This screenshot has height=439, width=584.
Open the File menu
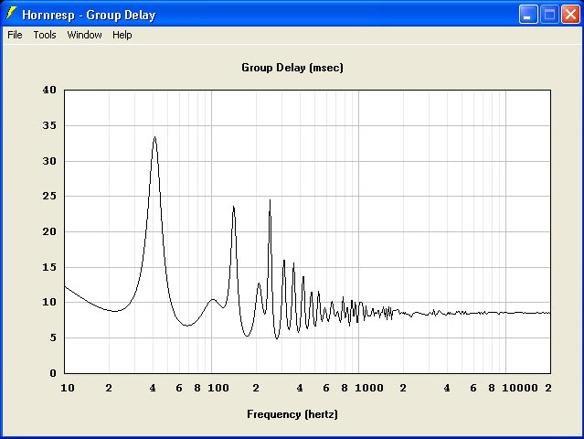[15, 35]
